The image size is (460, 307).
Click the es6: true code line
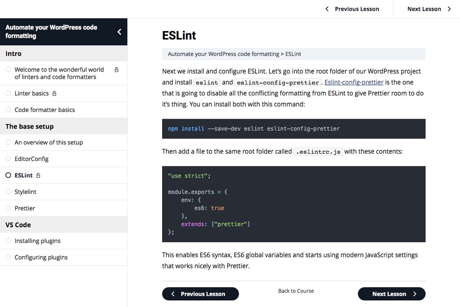point(209,208)
